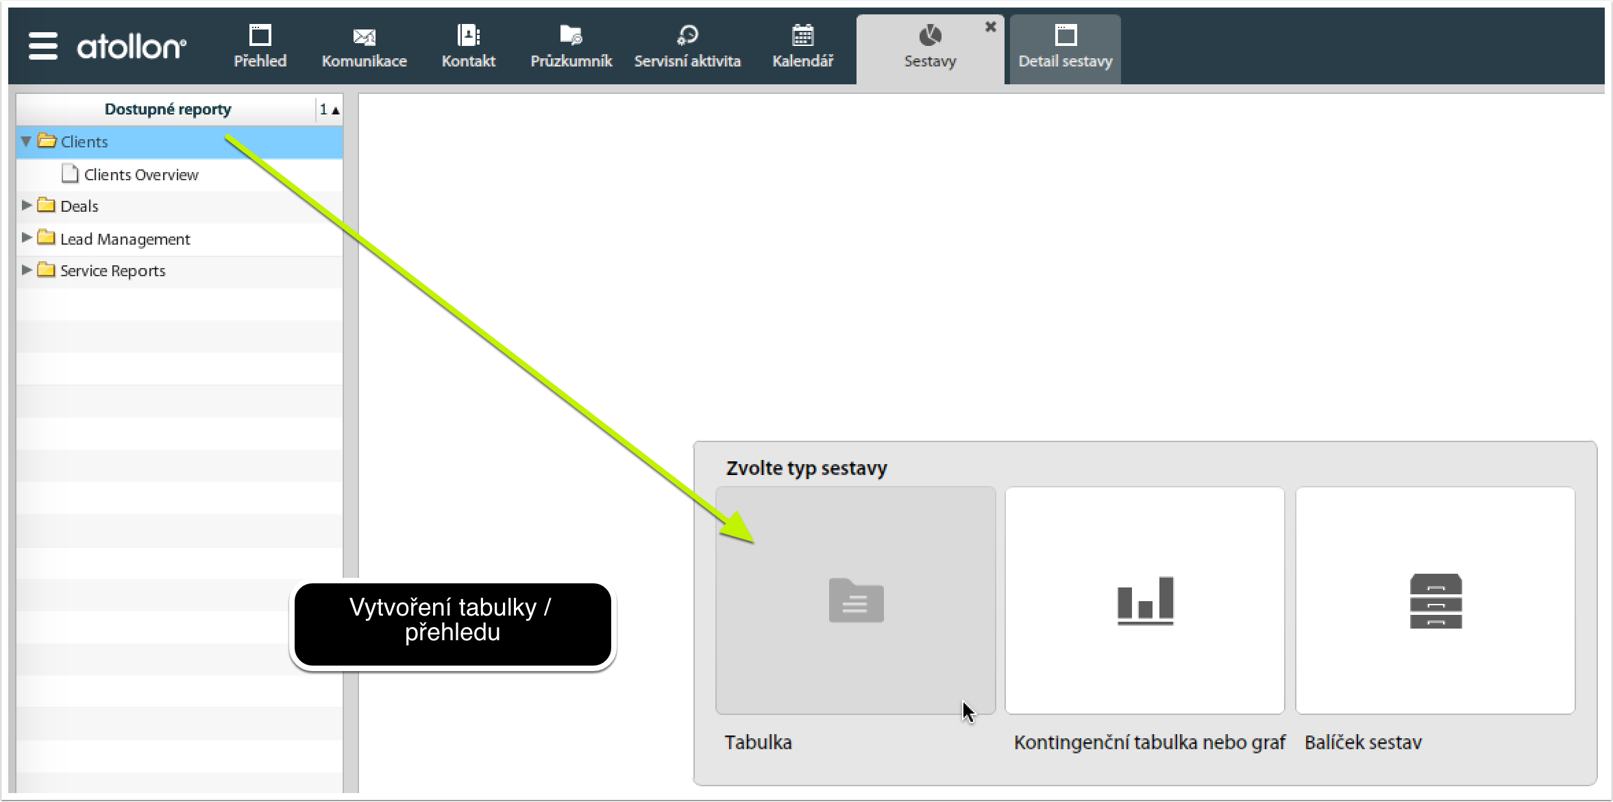
Task: Switch to the Sestavy tab
Action: click(930, 49)
